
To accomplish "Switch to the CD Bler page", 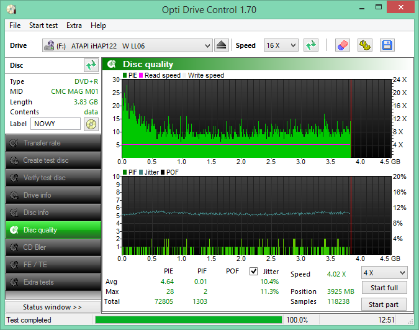I will [x=53, y=247].
